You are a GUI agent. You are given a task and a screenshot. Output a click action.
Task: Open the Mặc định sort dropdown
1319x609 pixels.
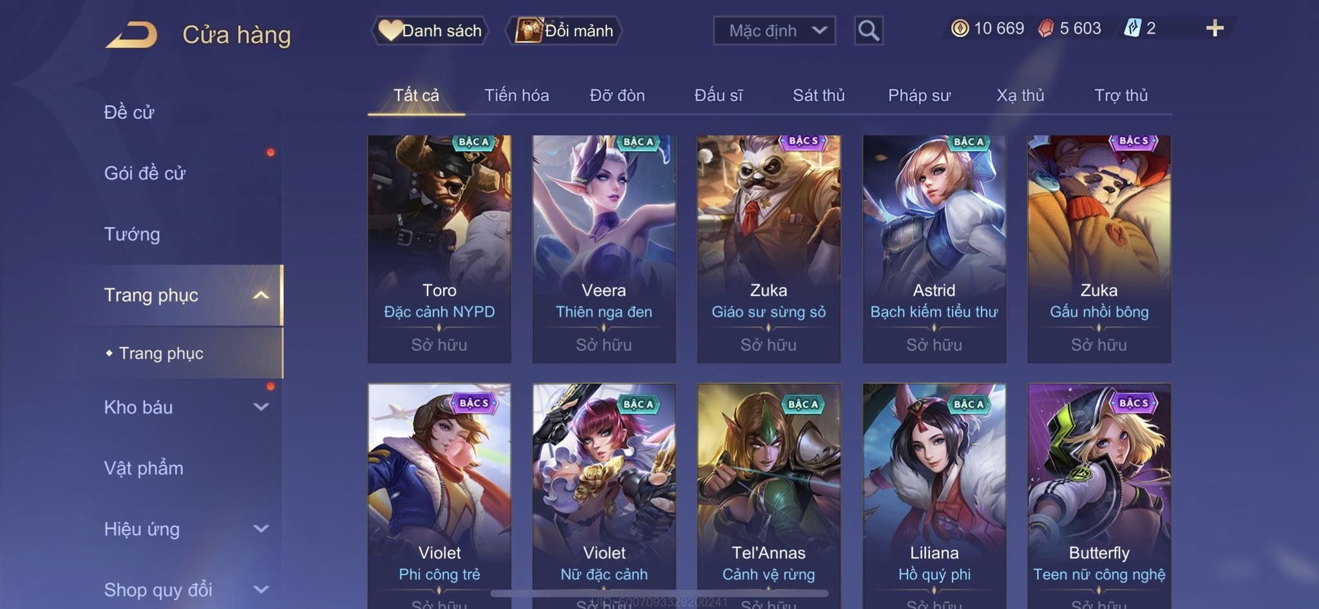tap(774, 30)
